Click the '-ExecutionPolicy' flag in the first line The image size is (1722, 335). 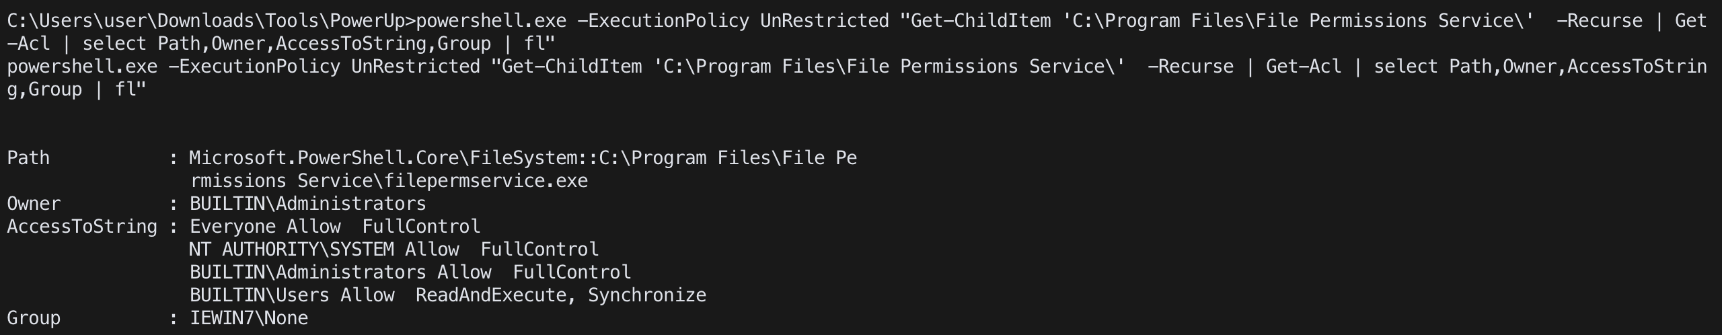[x=663, y=21]
